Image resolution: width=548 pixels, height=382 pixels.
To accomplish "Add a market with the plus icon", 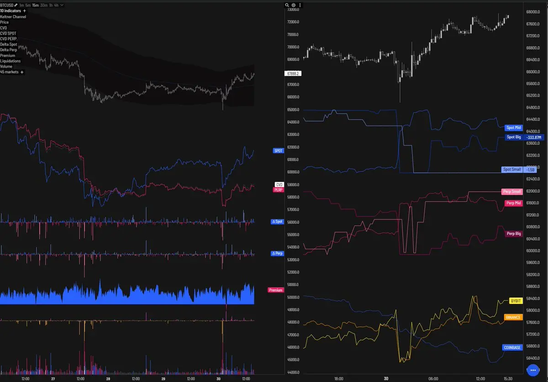I will pyautogui.click(x=22, y=72).
